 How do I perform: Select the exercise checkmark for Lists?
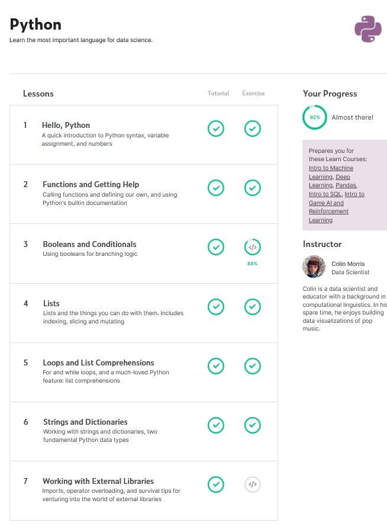tap(253, 307)
